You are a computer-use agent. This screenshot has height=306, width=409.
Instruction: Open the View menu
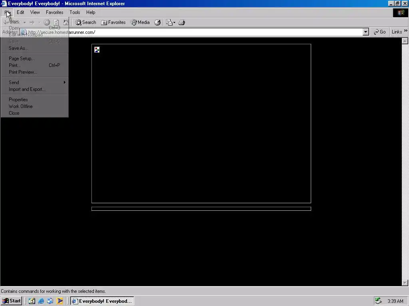click(35, 12)
